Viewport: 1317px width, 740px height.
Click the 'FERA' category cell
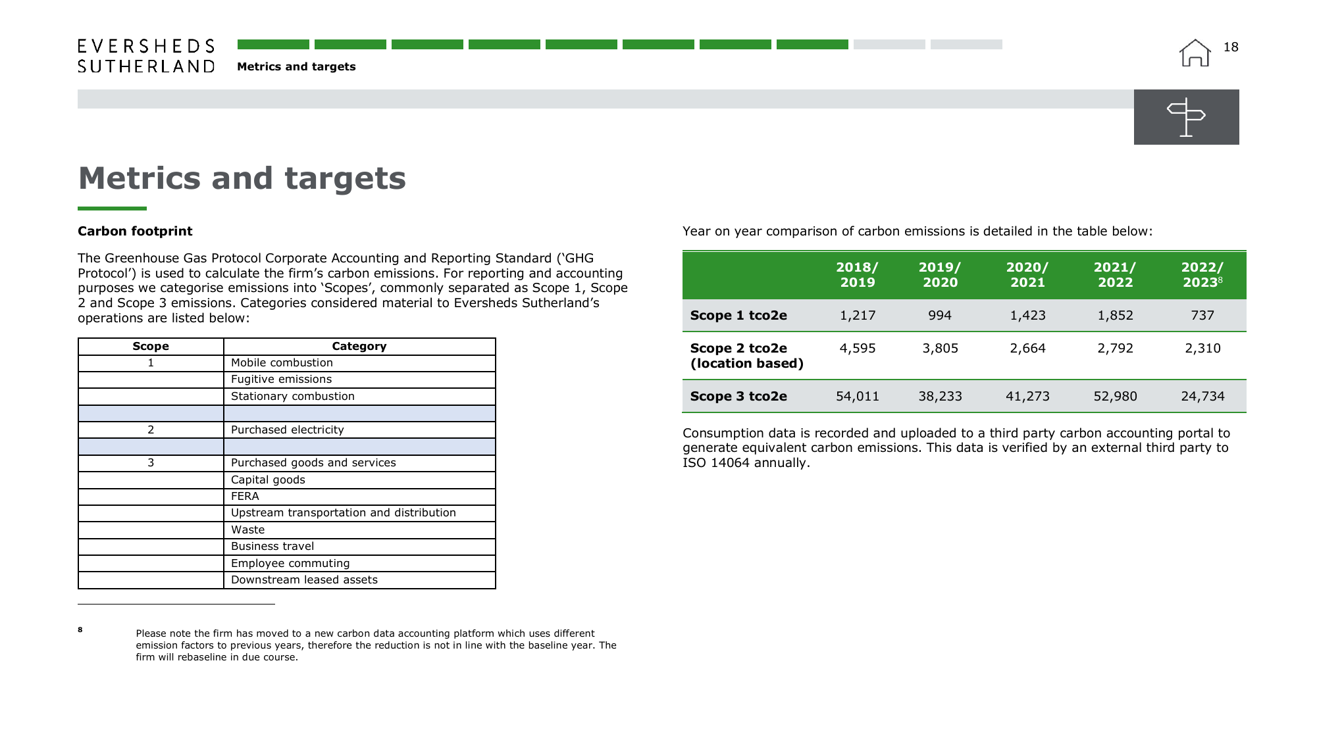[x=359, y=497]
